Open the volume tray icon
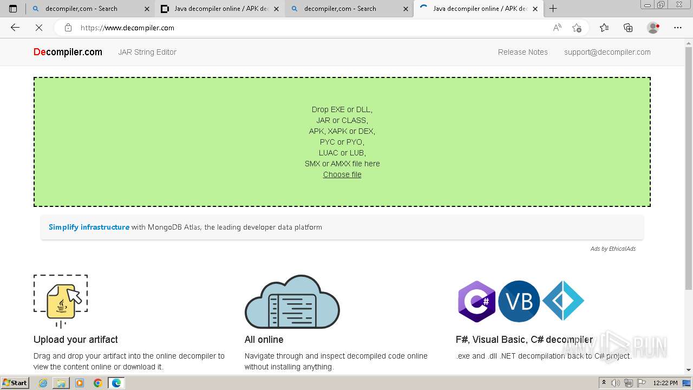This screenshot has width=693, height=390. (x=616, y=383)
